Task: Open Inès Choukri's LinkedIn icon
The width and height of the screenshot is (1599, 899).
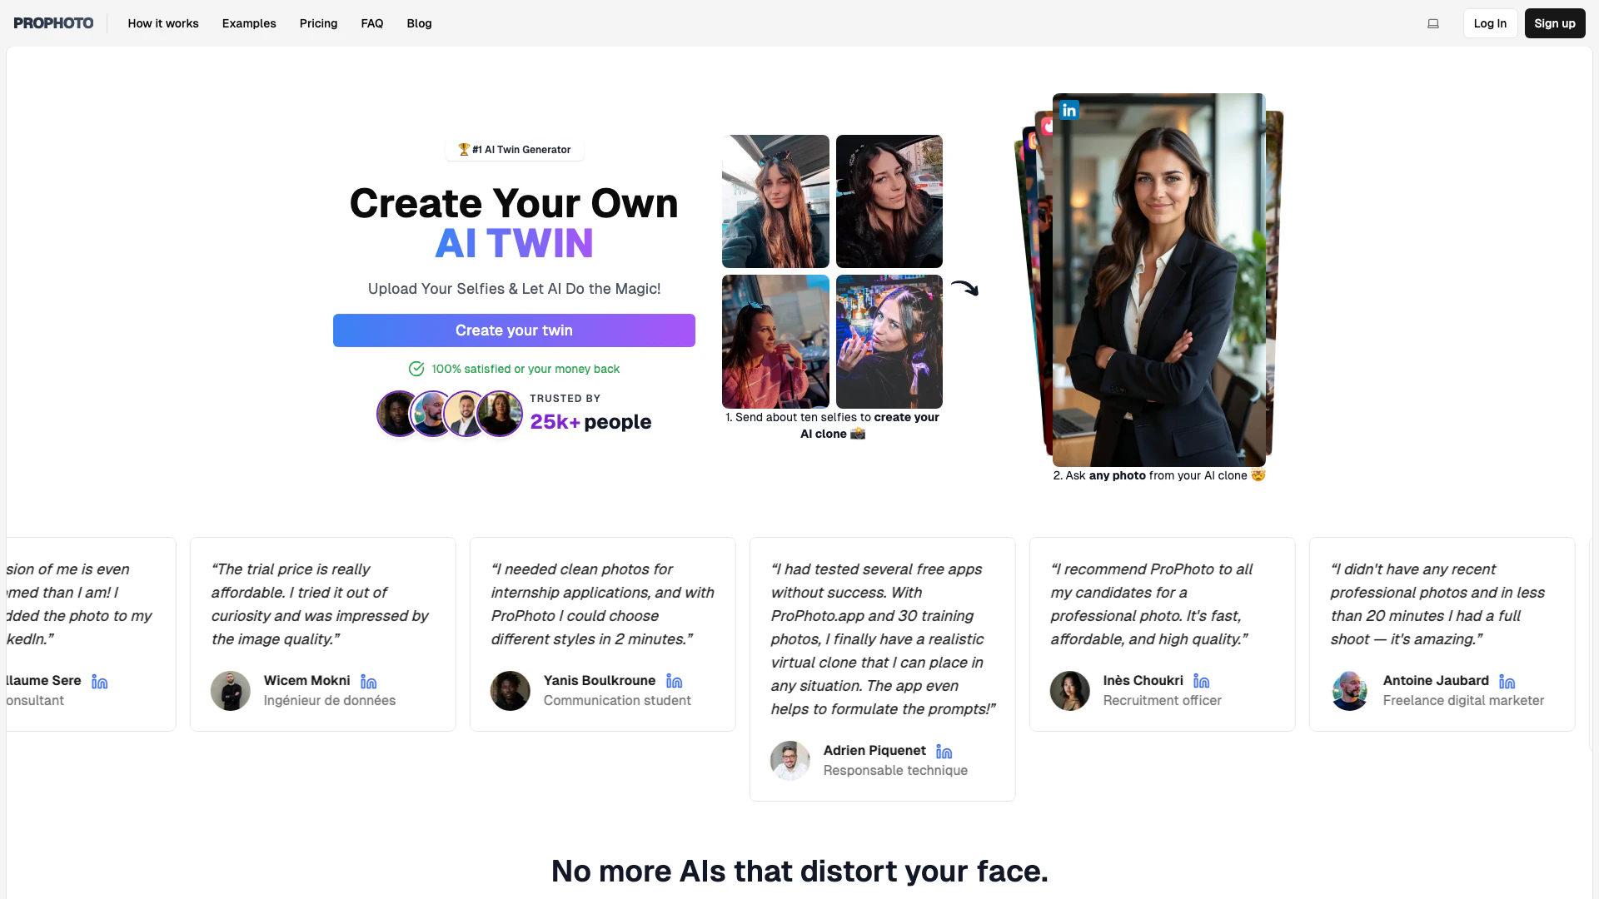Action: 1201,682
